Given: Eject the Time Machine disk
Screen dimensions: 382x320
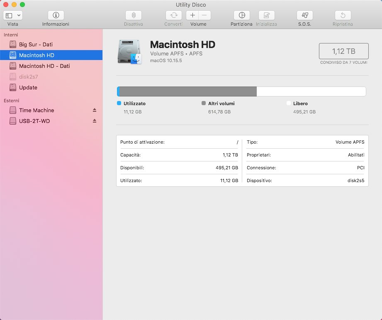Looking at the screenshot, I should pos(95,110).
